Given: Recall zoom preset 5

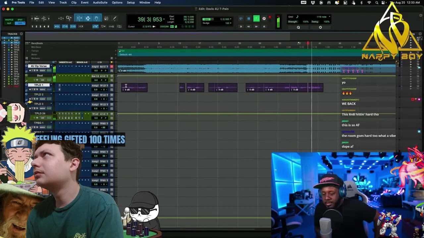Looking at the screenshot, I should tap(48, 26).
